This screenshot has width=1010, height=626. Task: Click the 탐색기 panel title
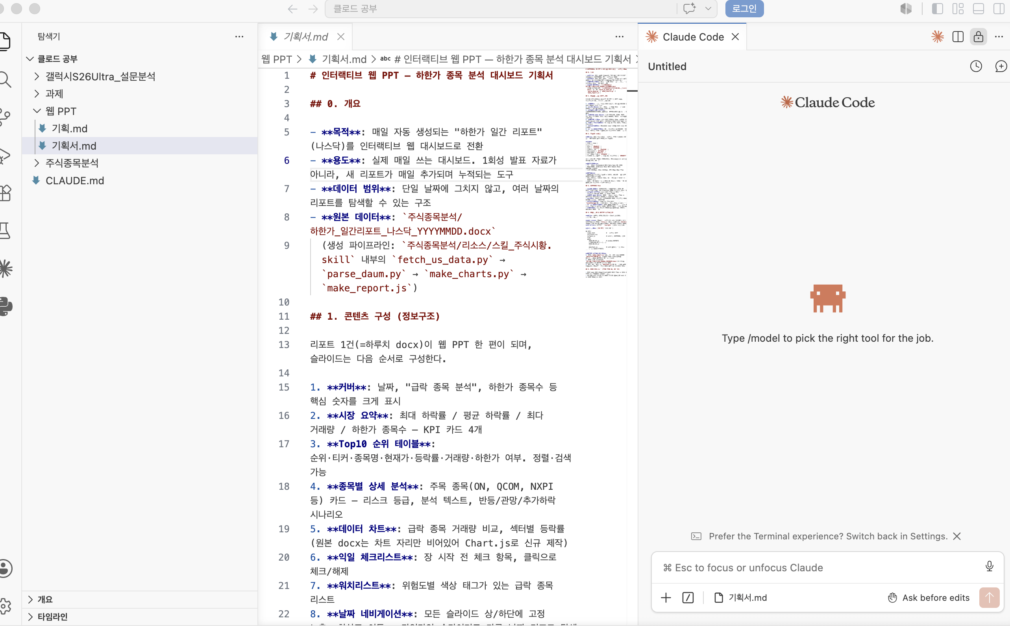48,37
